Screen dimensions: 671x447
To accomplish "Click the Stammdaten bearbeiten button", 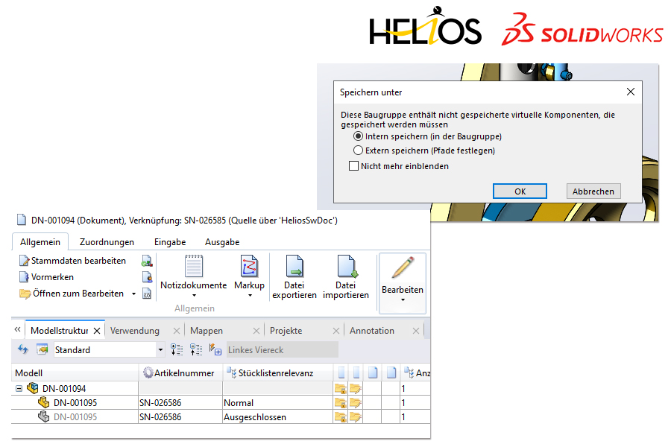I will (x=73, y=261).
